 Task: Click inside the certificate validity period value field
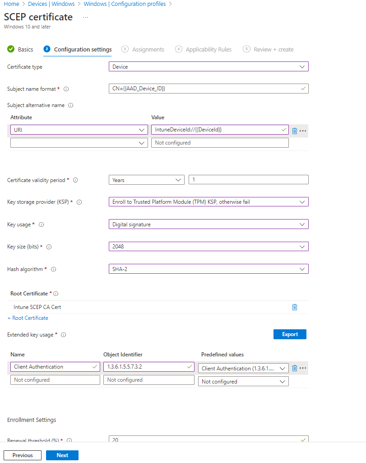click(248, 180)
